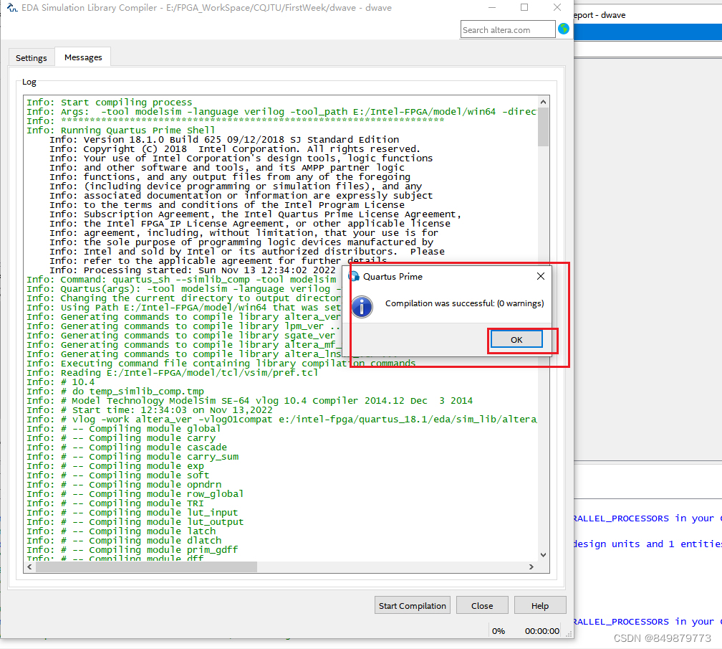The image size is (722, 649).
Task: Click the window resize grip at corner
Action: tap(569, 634)
